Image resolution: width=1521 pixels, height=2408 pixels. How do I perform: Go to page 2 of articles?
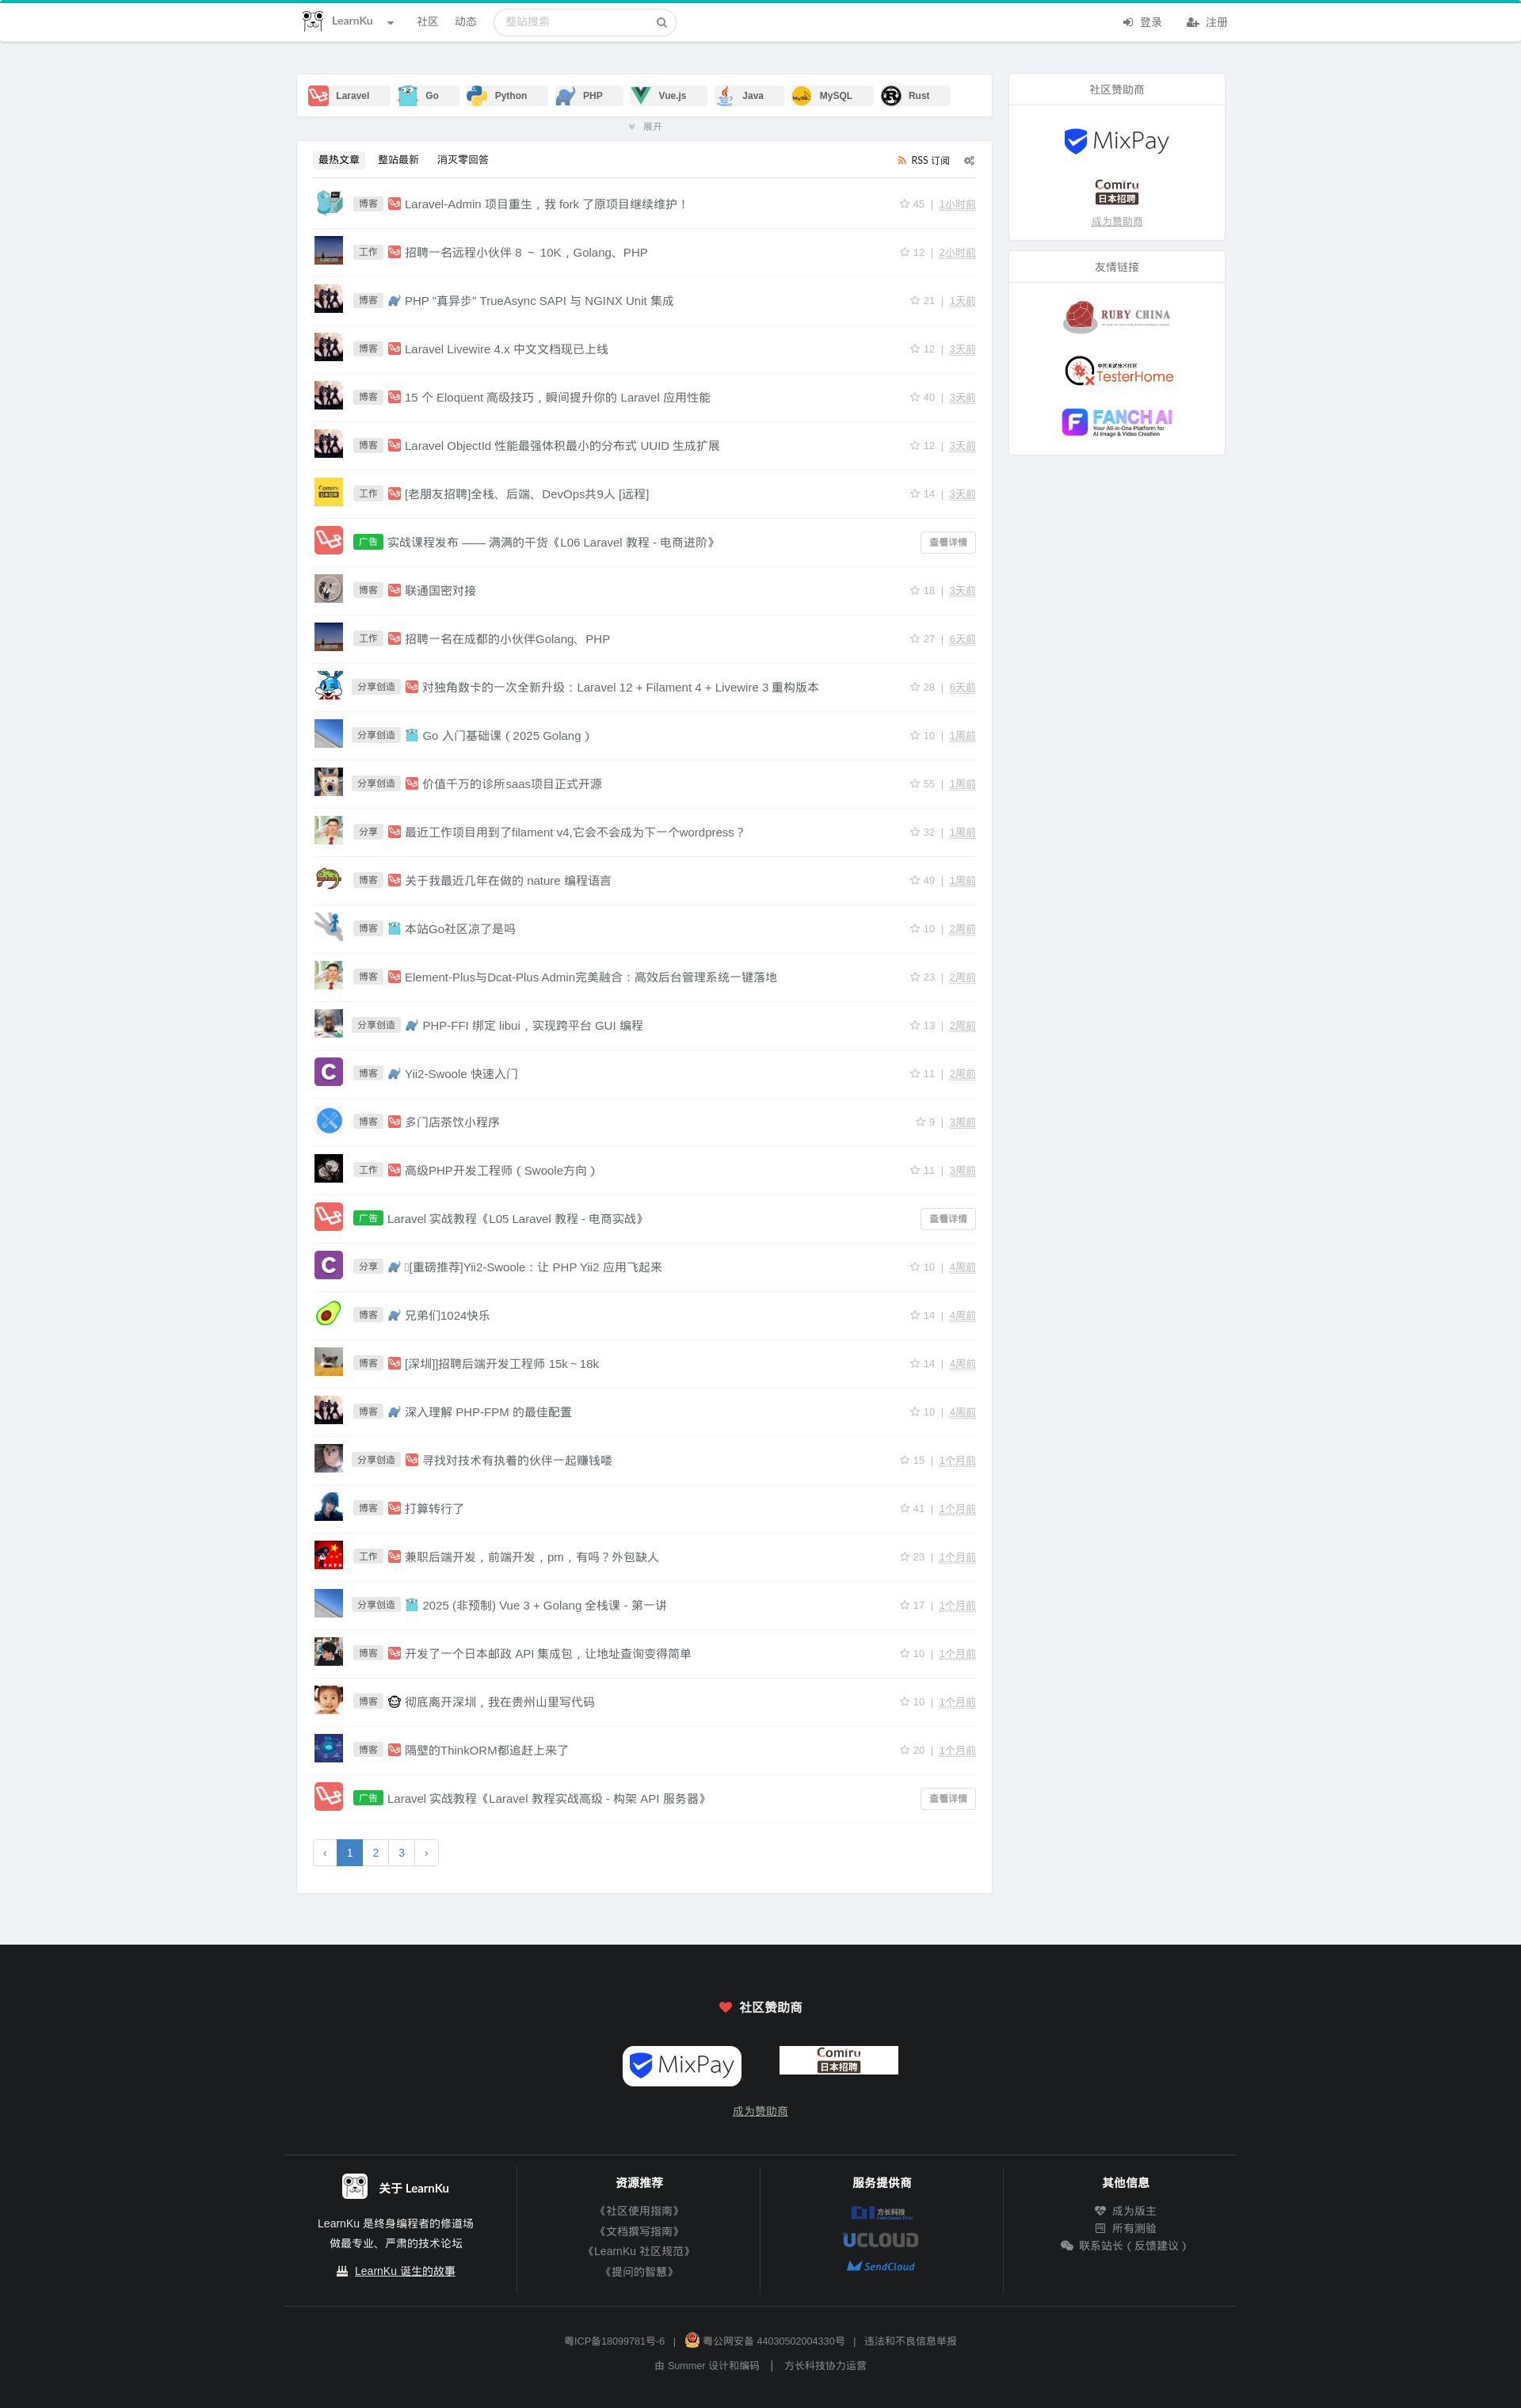375,1853
